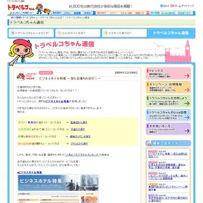Open Vol.63 news link in 最新のお知らせ
Image resolution: width=203 pixels, height=203 pixels.
click(167, 166)
